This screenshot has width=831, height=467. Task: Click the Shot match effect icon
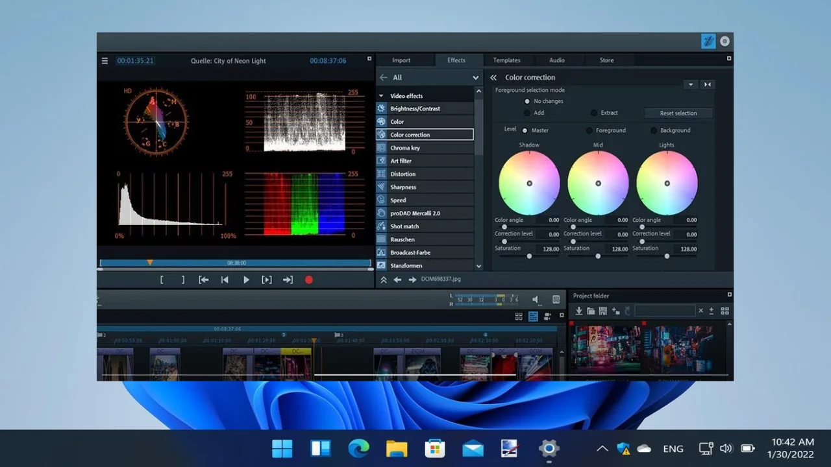click(382, 226)
